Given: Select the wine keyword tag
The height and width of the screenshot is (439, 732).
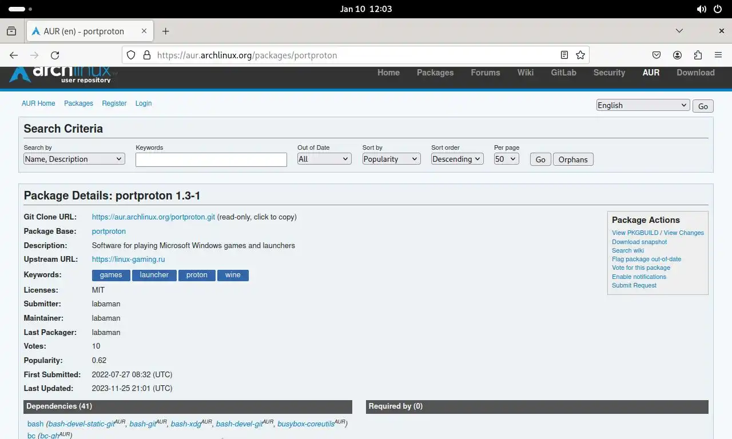Looking at the screenshot, I should (x=233, y=275).
